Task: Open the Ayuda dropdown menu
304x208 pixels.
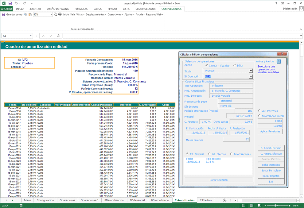Action: tap(140, 14)
